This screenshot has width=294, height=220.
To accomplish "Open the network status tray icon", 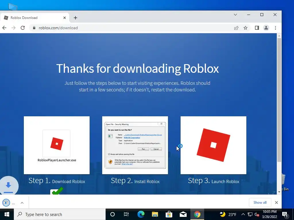I will (250, 214).
